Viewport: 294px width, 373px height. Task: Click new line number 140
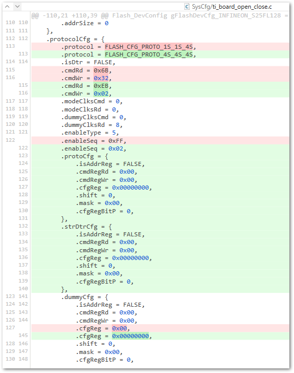point(23,289)
